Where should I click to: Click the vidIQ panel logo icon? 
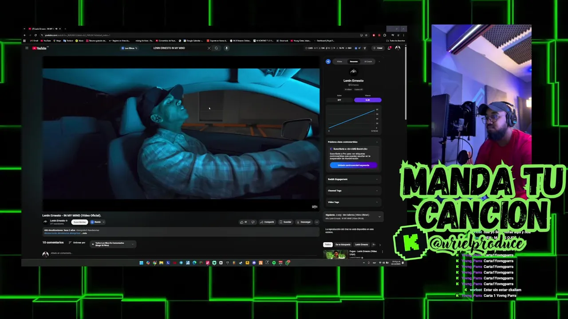click(328, 62)
